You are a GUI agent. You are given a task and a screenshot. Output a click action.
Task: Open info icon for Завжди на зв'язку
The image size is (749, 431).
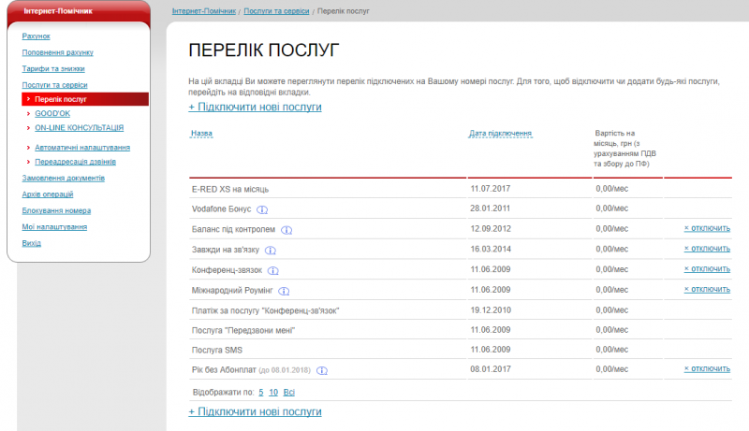270,250
